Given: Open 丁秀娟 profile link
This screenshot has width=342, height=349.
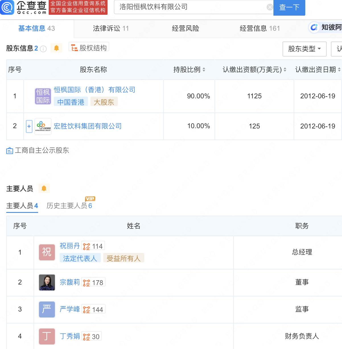Looking at the screenshot, I should [x=70, y=336].
